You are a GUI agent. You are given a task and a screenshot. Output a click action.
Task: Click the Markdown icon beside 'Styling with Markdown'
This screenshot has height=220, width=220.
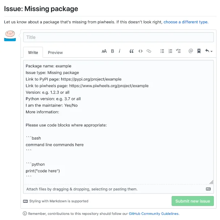point(25,201)
